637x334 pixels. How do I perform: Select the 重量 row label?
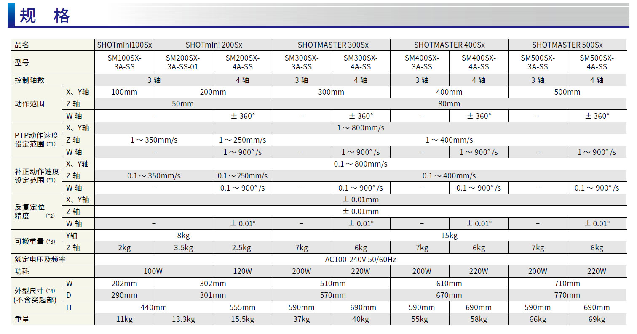pos(22,320)
